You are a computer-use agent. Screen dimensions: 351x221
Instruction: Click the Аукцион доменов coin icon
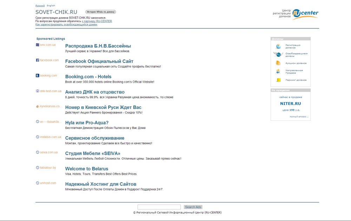click(x=278, y=63)
